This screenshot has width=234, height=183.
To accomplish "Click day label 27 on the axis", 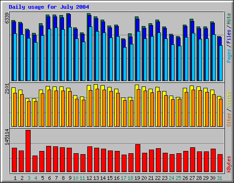I will coord(192,178).
